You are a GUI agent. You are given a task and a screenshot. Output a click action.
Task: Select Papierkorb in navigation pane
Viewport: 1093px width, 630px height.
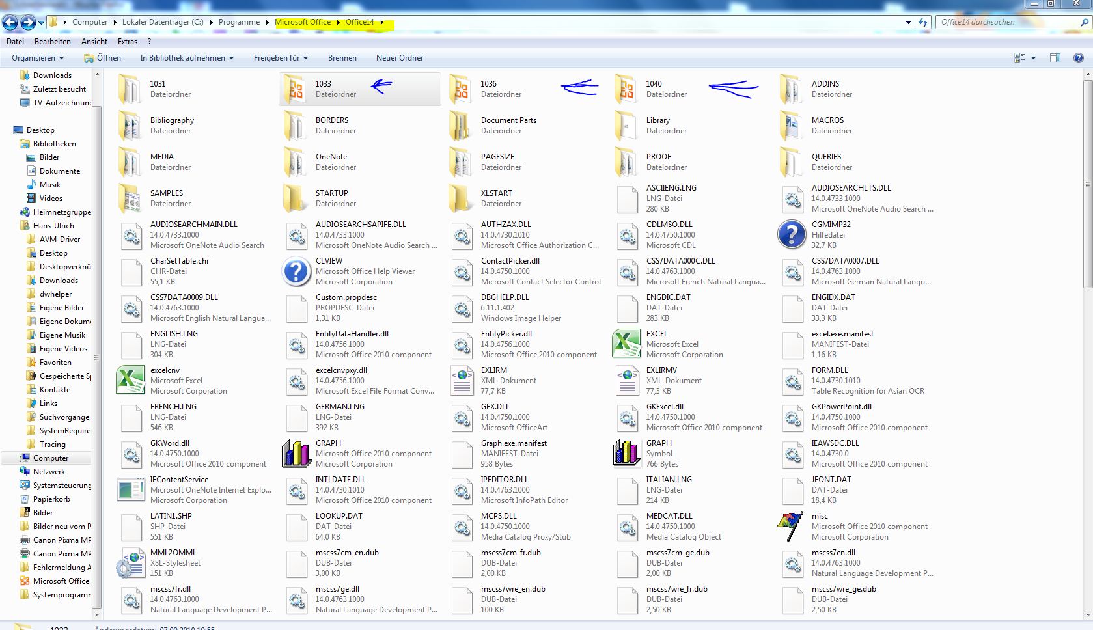point(51,499)
